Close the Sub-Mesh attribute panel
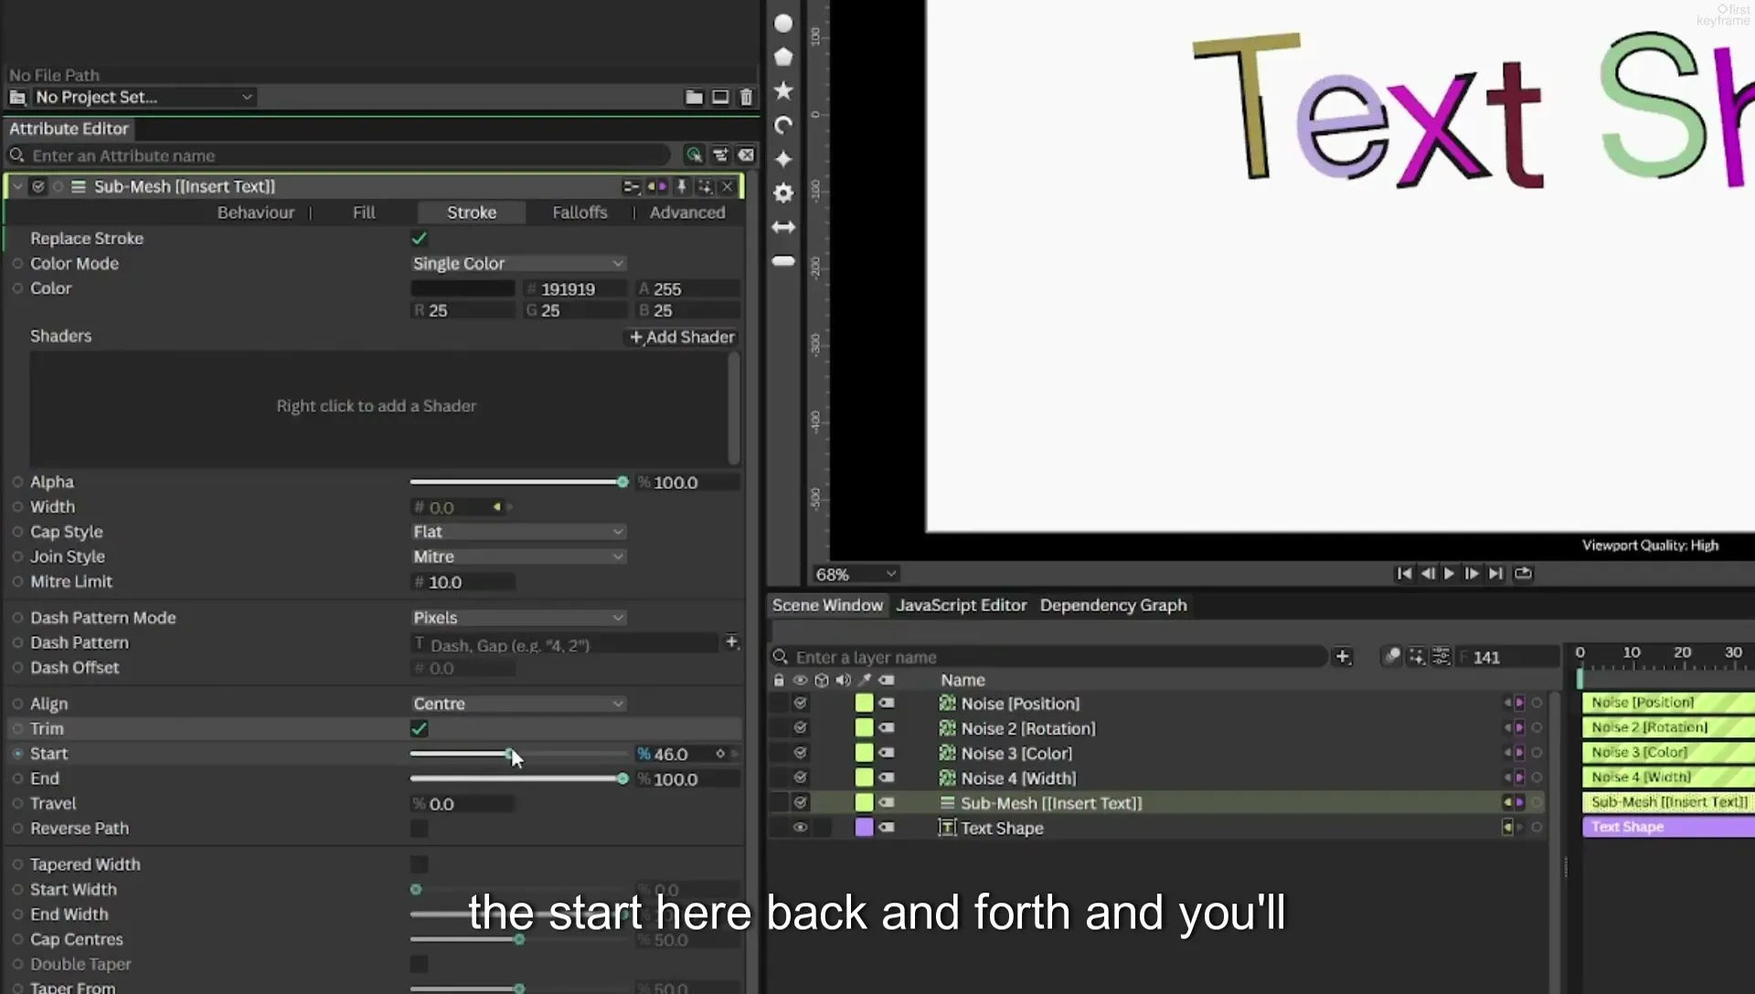Viewport: 1755px width, 994px height. [x=728, y=186]
